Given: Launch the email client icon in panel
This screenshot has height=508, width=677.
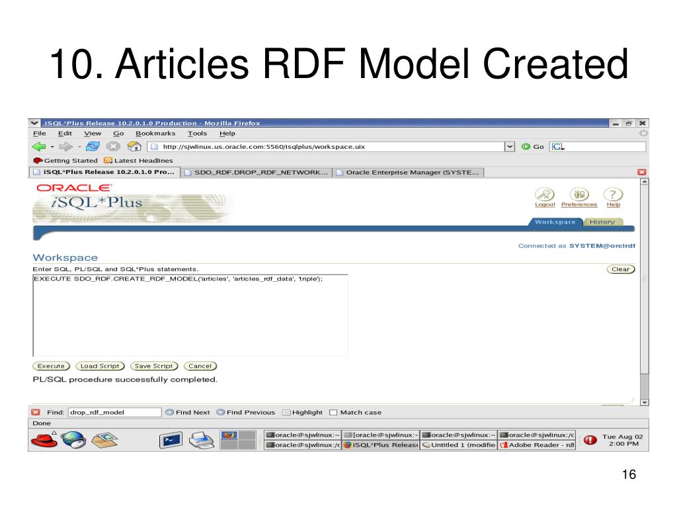Looking at the screenshot, I should (x=104, y=440).
